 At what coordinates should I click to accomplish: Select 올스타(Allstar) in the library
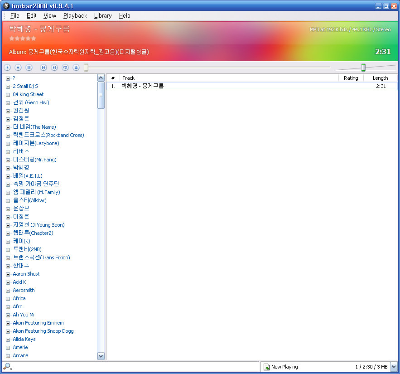click(29, 200)
